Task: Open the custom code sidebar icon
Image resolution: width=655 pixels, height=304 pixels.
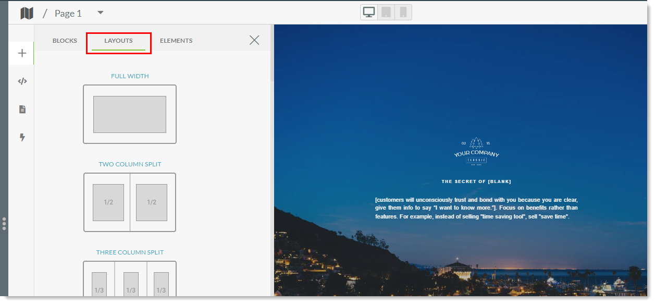Action: (22, 81)
